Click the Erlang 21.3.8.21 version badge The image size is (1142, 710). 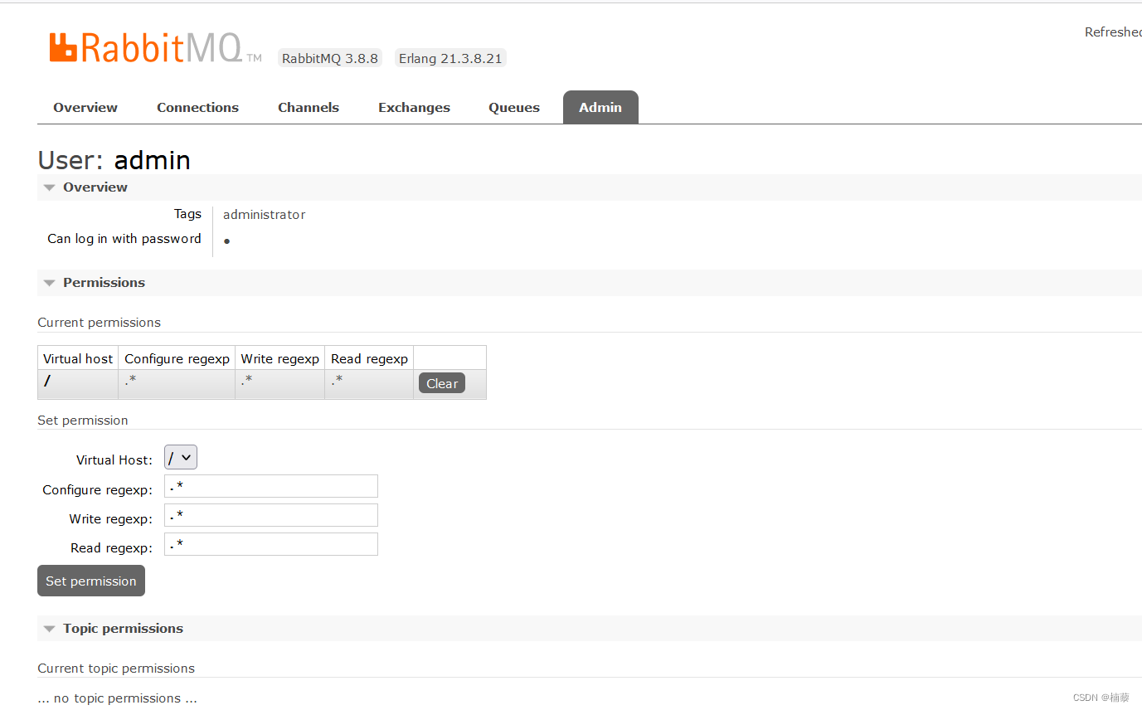point(450,58)
